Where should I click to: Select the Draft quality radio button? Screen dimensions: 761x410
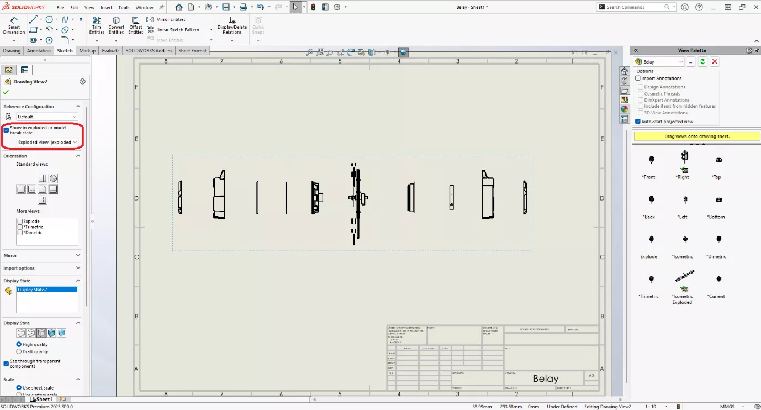coord(19,351)
